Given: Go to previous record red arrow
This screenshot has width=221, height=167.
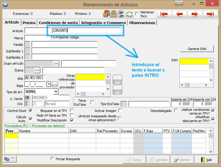Looking at the screenshot, I should (x=179, y=14).
